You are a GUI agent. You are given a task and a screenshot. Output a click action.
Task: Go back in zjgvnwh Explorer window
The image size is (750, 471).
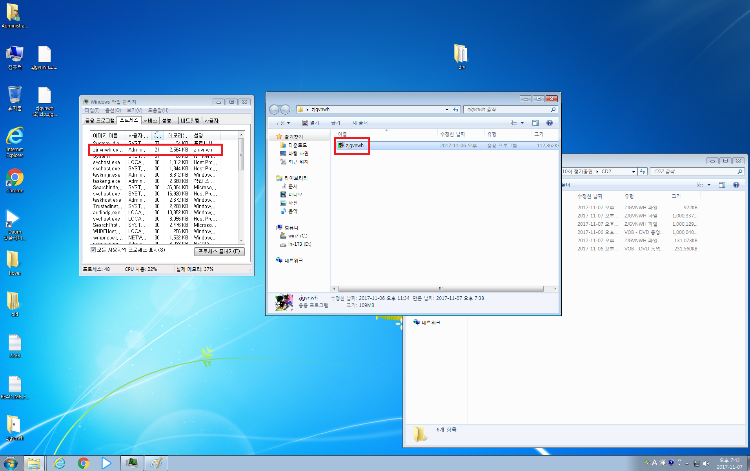(275, 110)
